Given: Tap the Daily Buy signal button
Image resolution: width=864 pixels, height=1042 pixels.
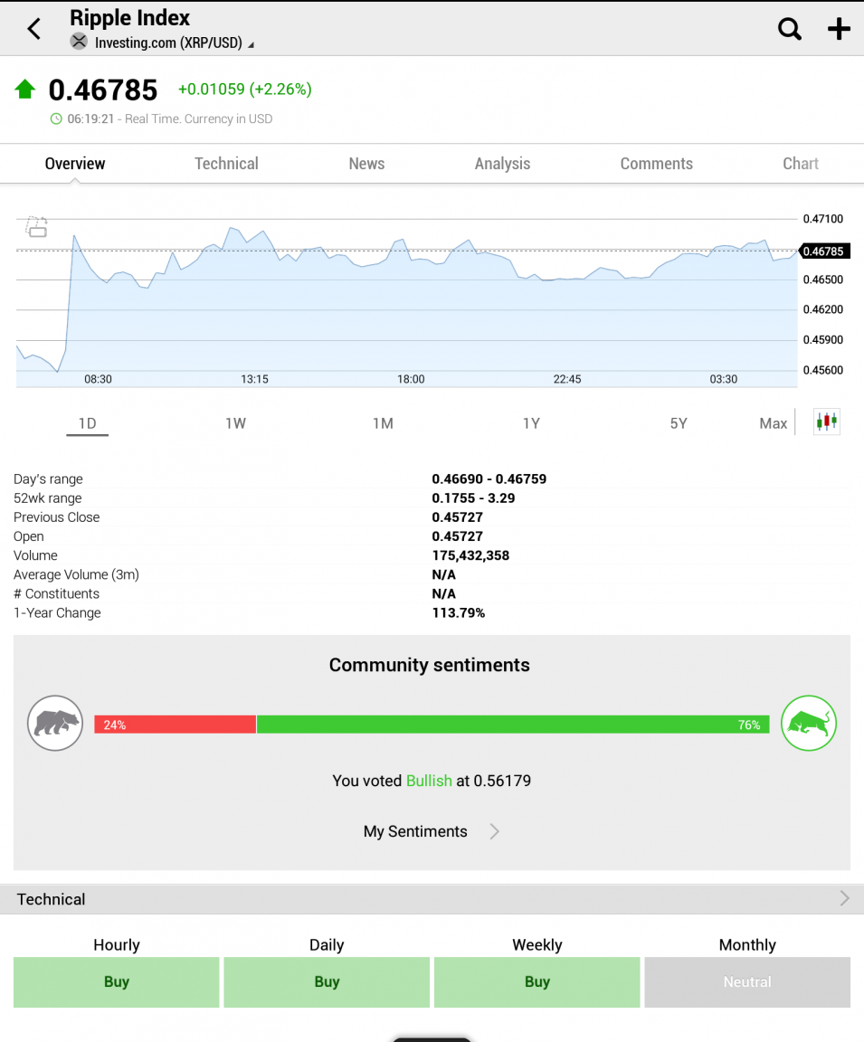Looking at the screenshot, I should [x=327, y=982].
